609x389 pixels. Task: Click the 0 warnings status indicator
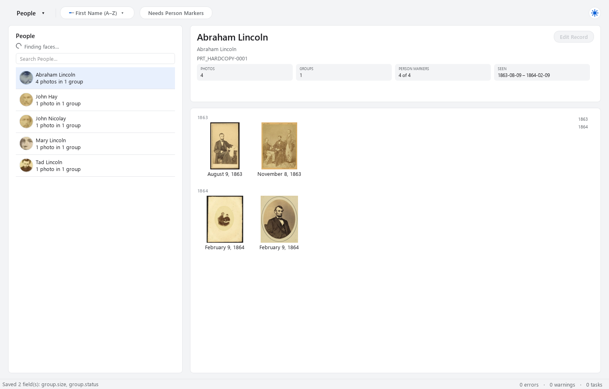[562, 385]
